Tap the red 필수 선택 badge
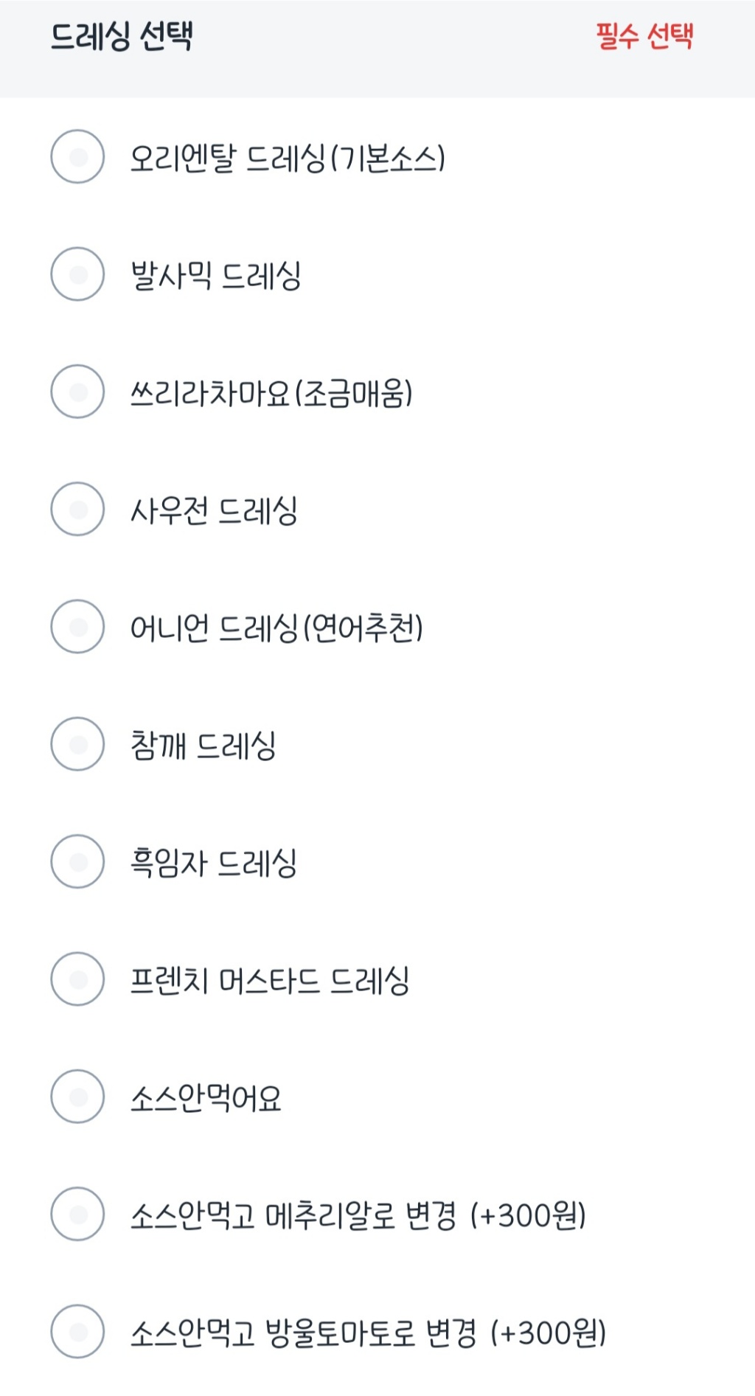This screenshot has width=755, height=1396. 645,35
